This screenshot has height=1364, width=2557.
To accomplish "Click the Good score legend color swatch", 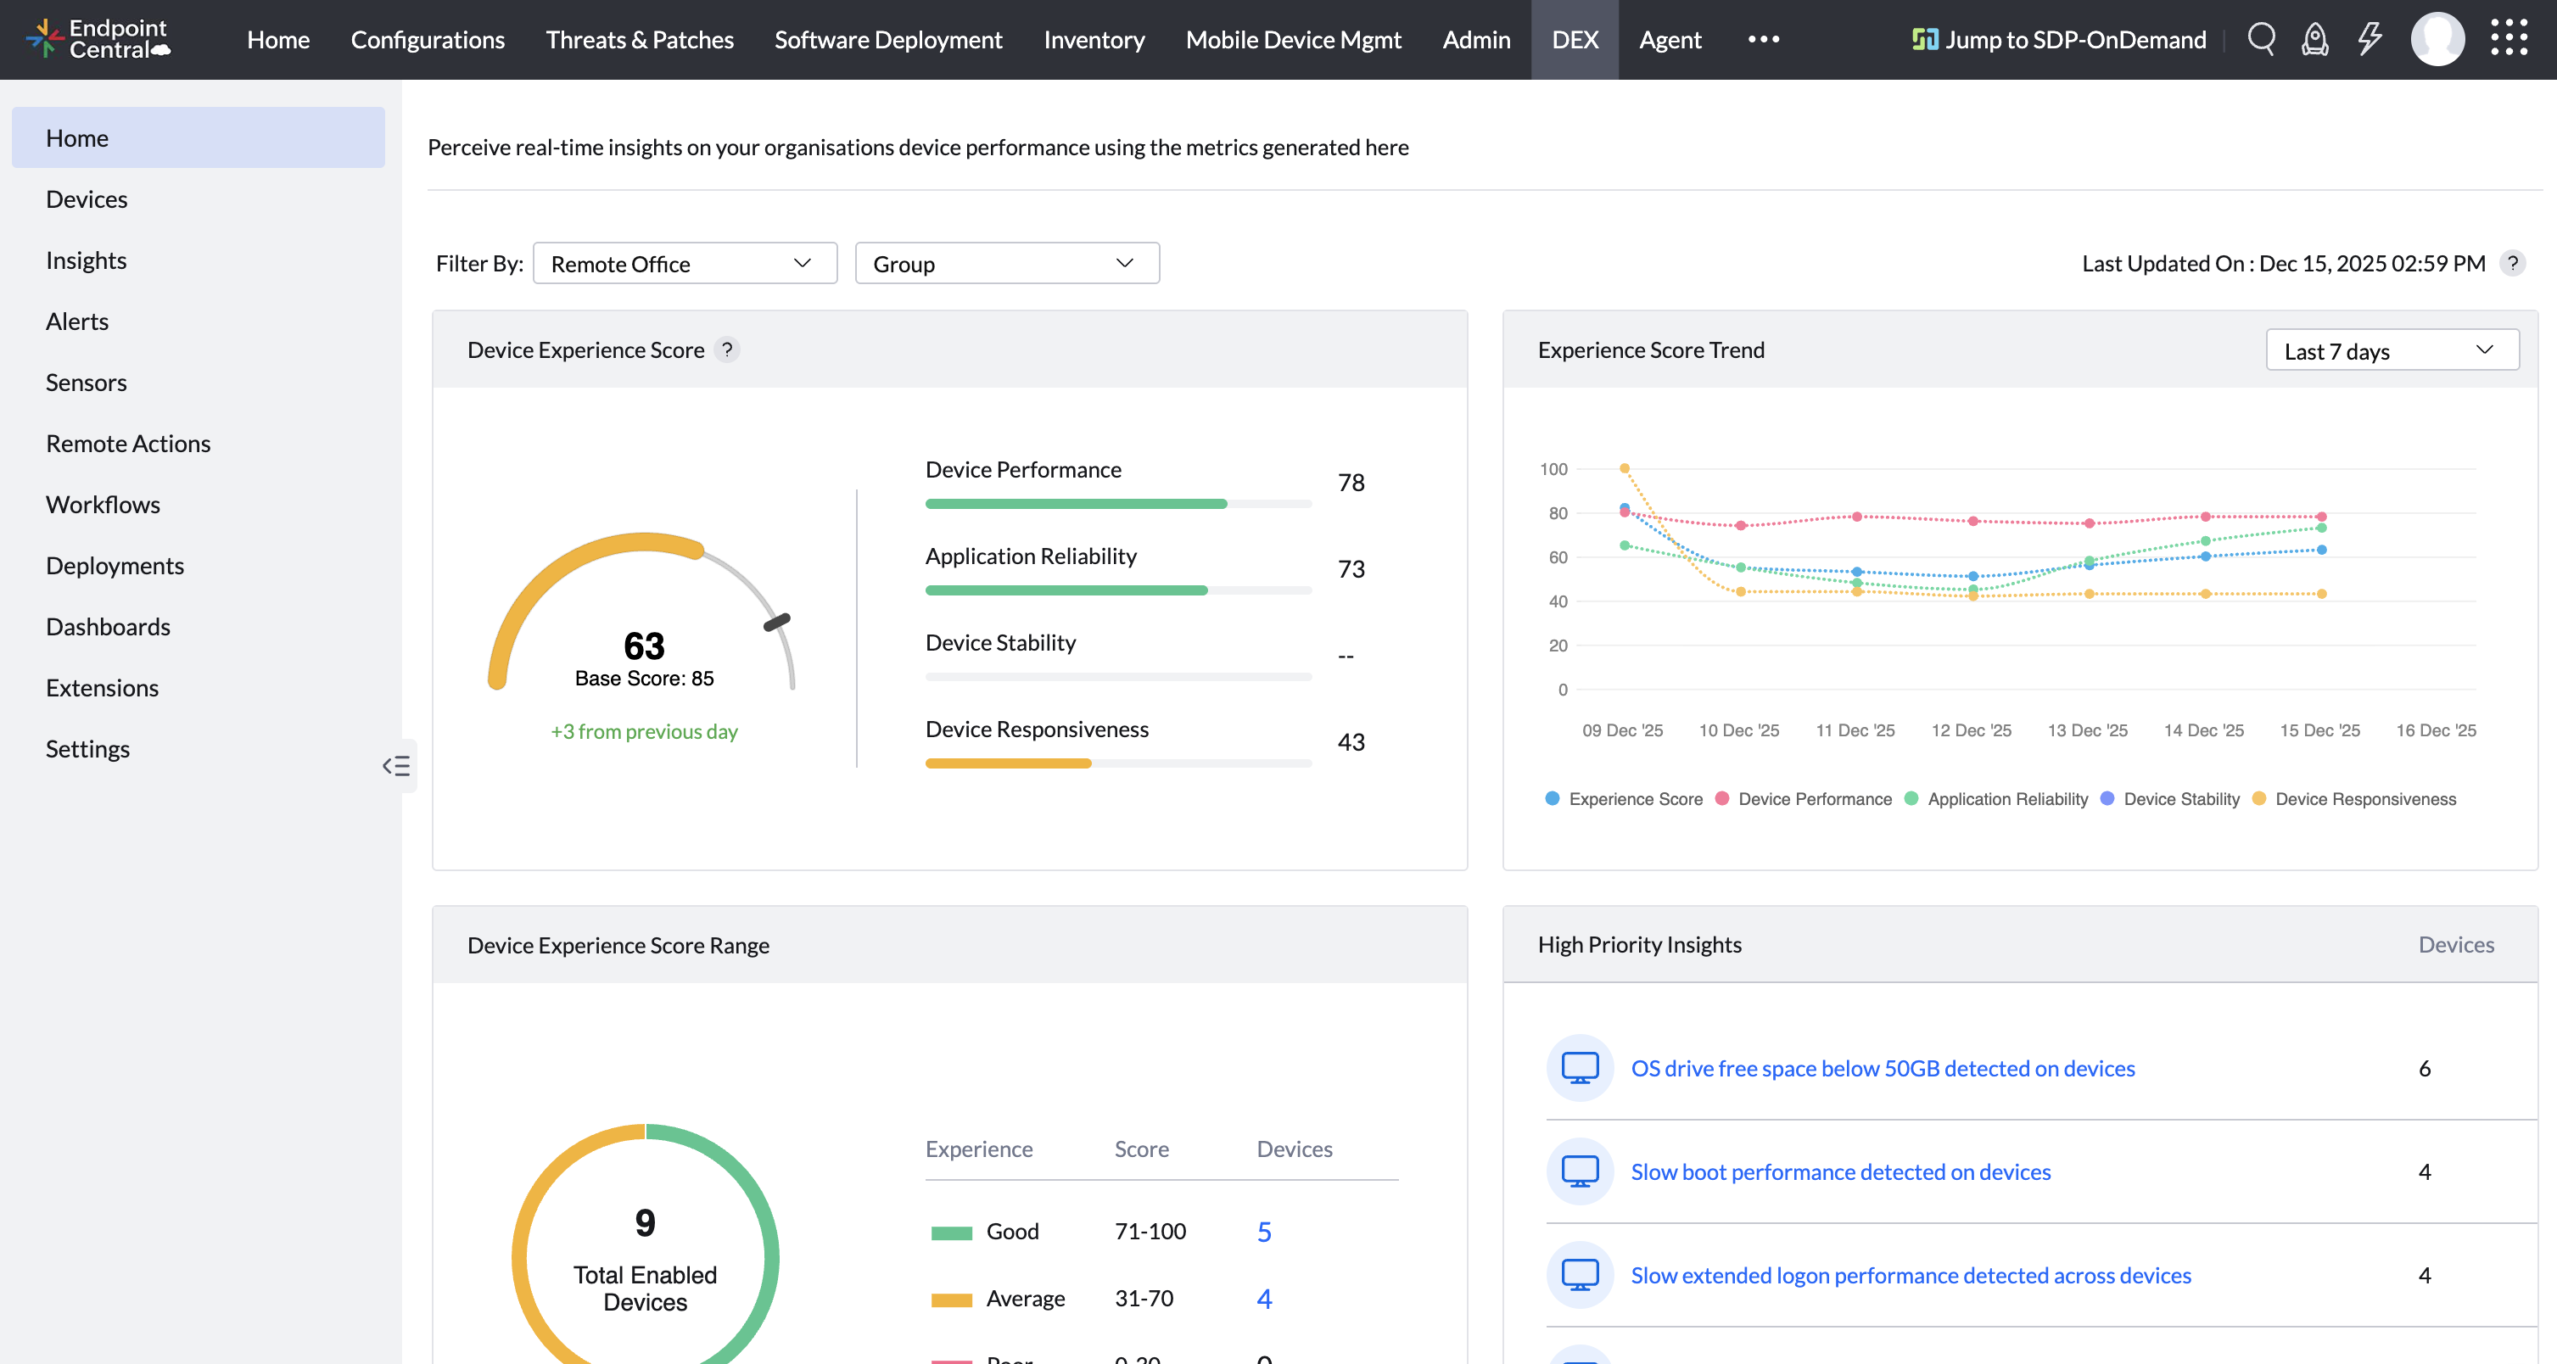I will (951, 1232).
